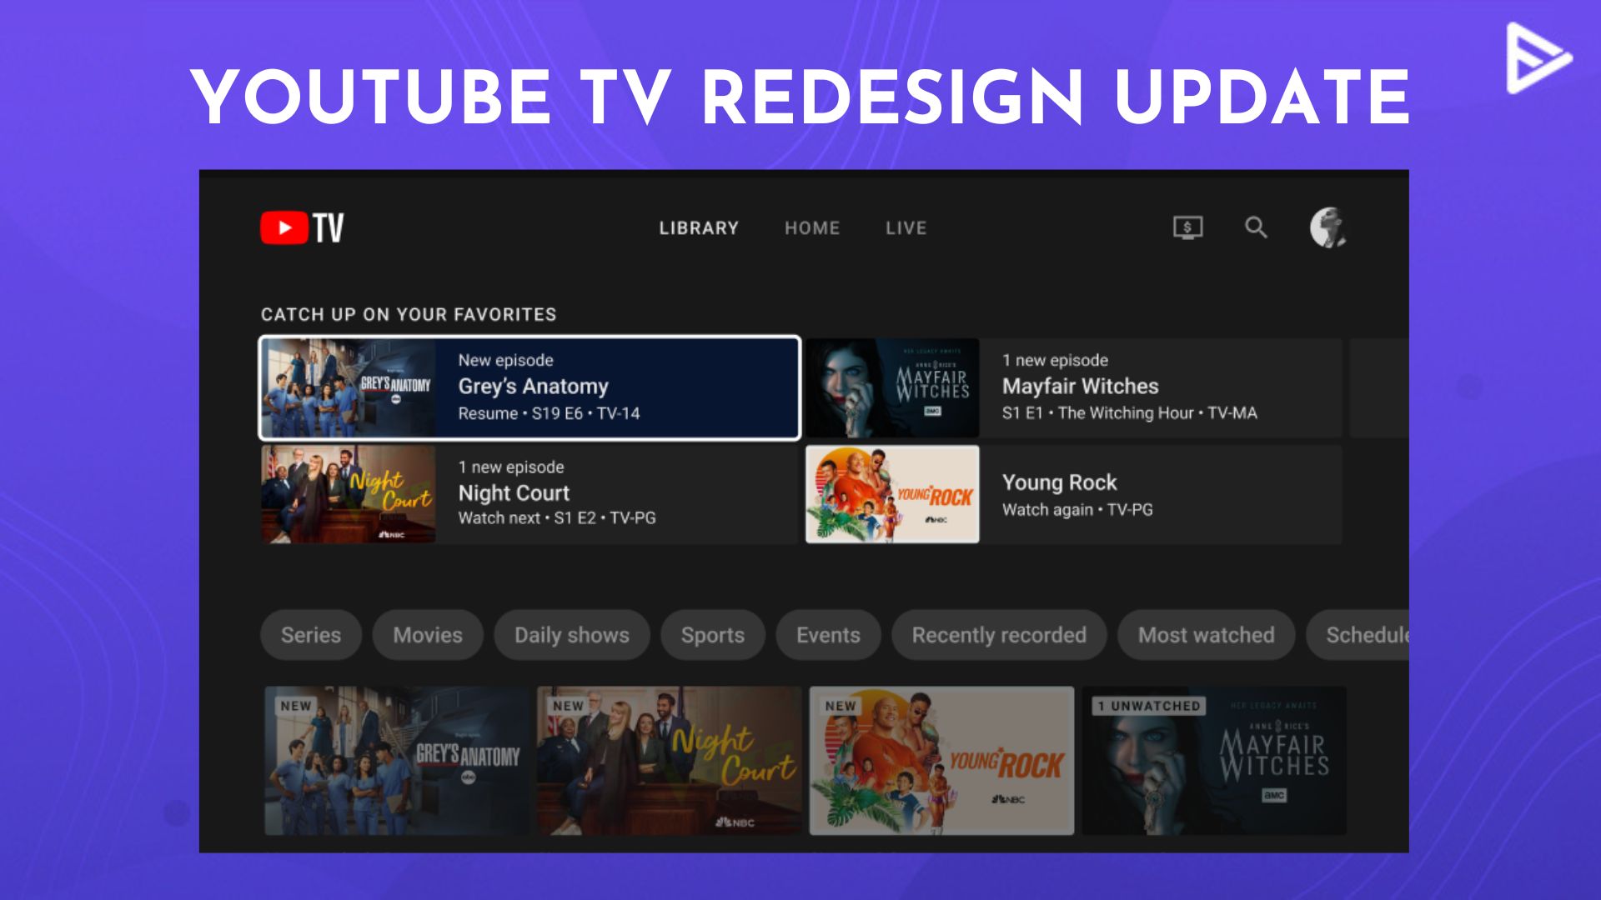Select the Events filter chip
1601x900 pixels.
point(828,635)
